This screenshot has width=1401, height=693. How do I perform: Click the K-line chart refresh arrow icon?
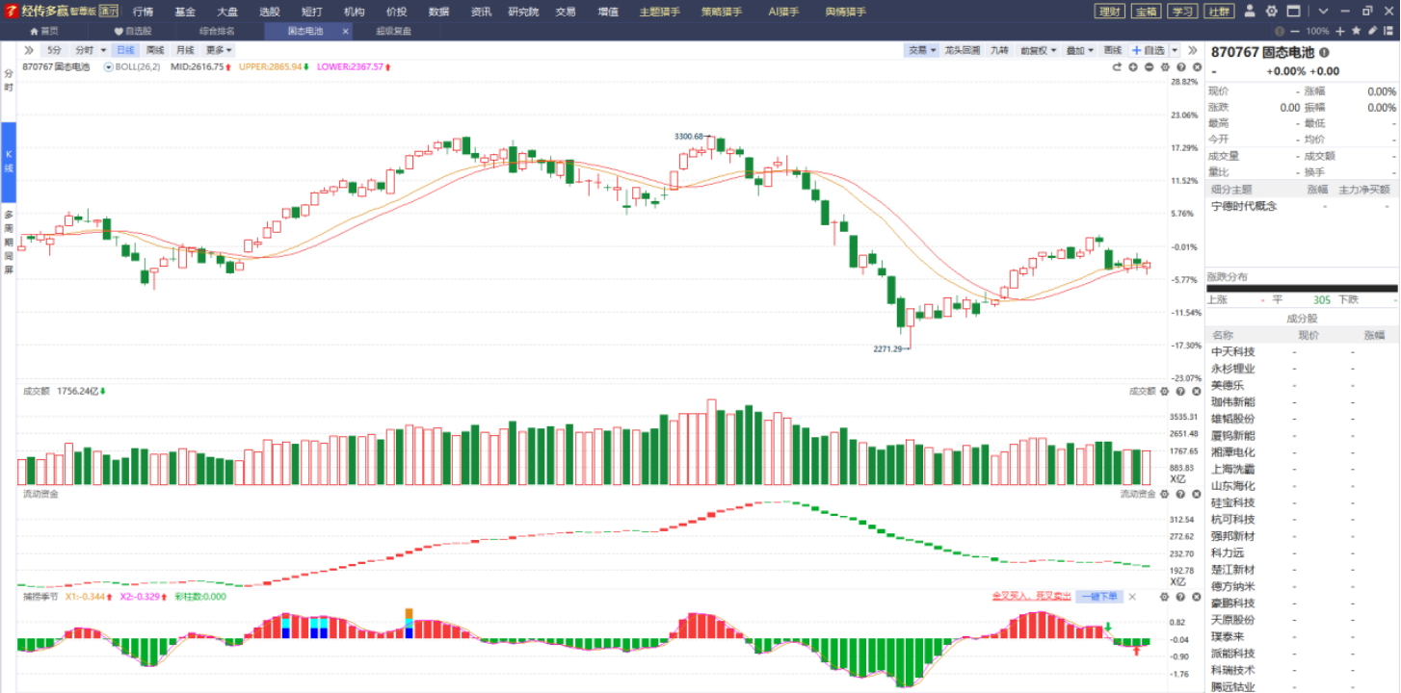pyautogui.click(x=1118, y=67)
